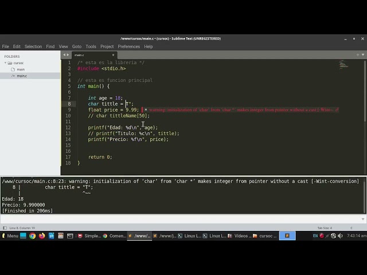Switch to the Comen... Chrome window
This screenshot has width=367, height=275.
[115, 236]
